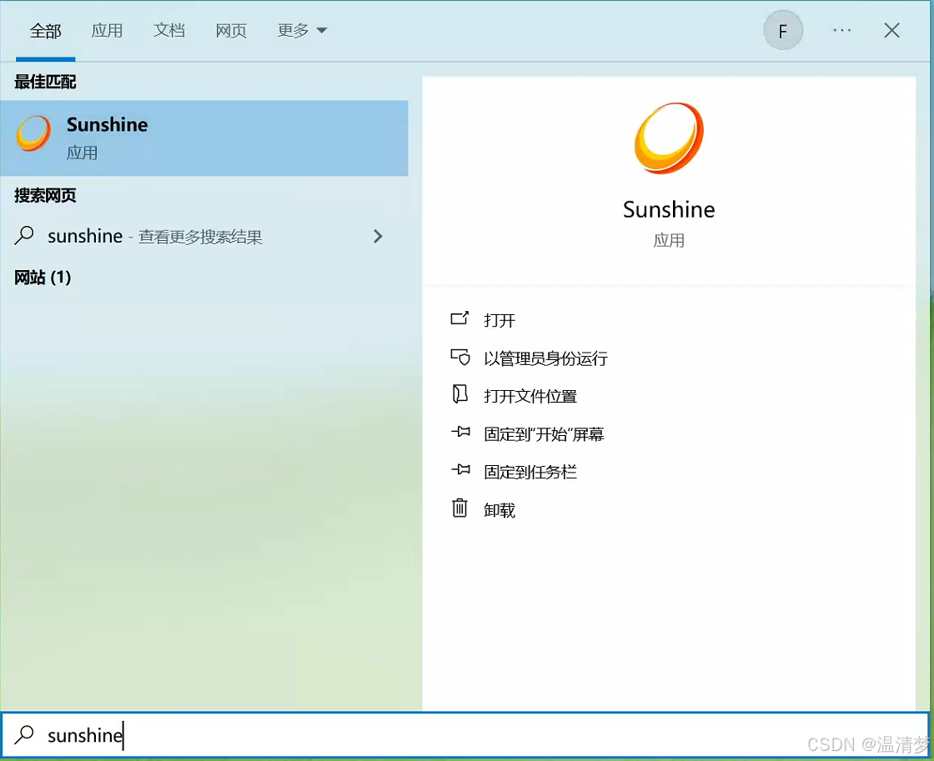Close the search panel with X
This screenshot has height=761, width=934.
pos(891,30)
